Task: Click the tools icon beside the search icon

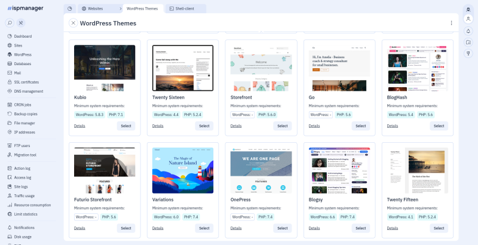Action: coord(21,23)
